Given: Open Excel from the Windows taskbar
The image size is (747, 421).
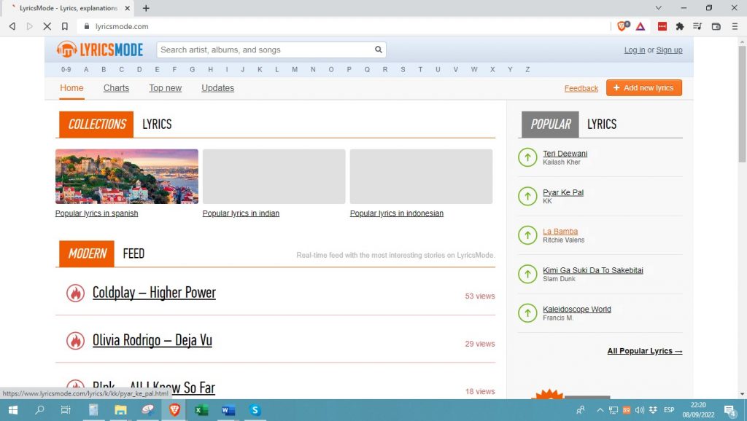Looking at the screenshot, I should click(201, 410).
